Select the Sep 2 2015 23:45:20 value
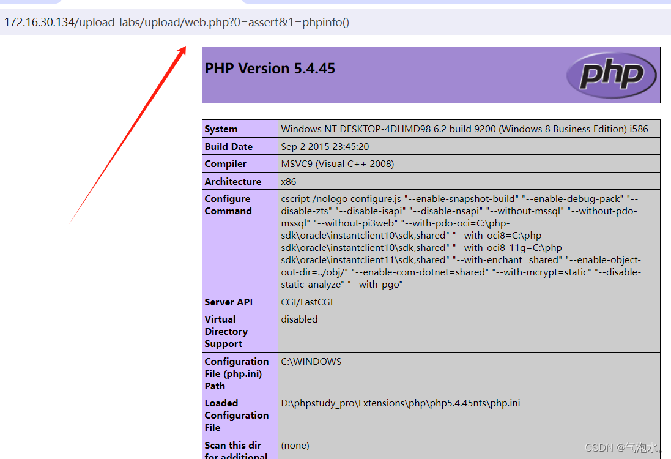This screenshot has width=671, height=459. [x=325, y=146]
